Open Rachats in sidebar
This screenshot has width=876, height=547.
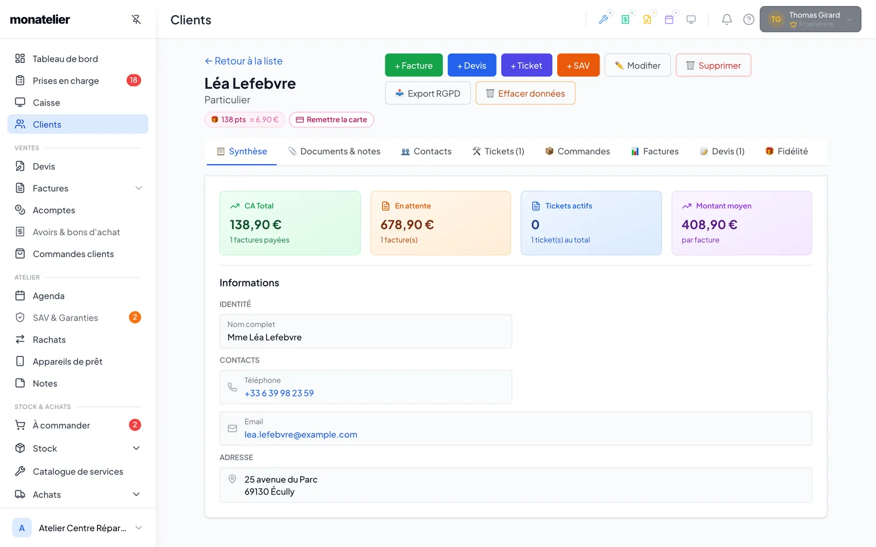(78, 340)
